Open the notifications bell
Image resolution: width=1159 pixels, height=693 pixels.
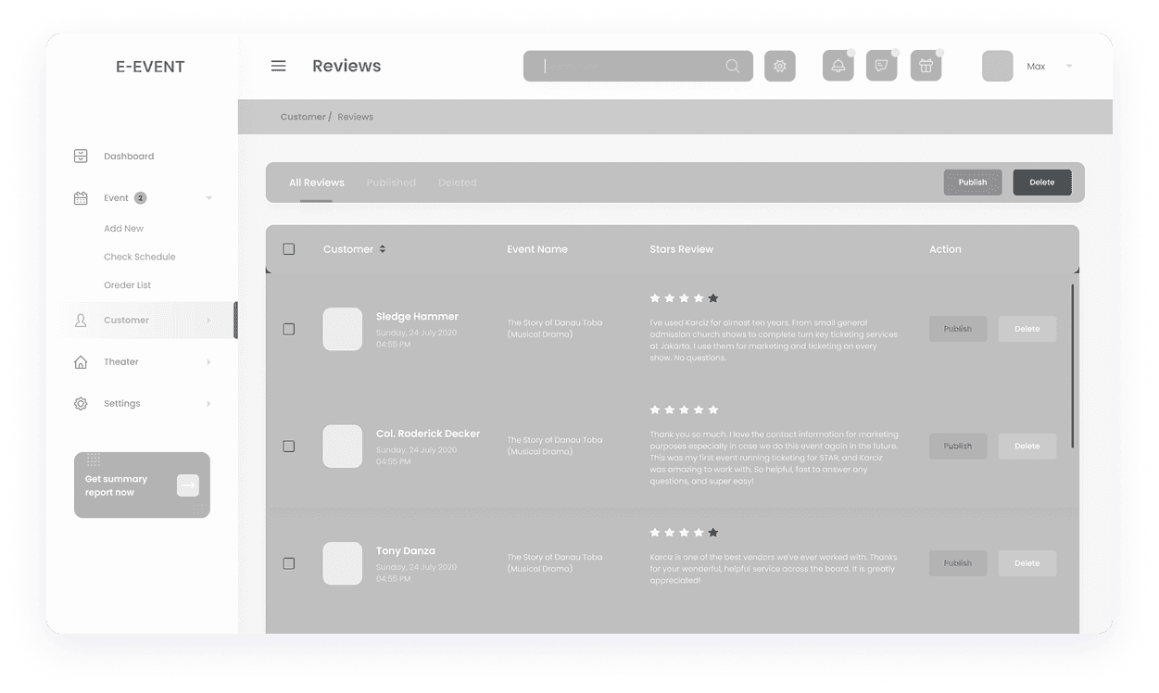[x=838, y=65]
